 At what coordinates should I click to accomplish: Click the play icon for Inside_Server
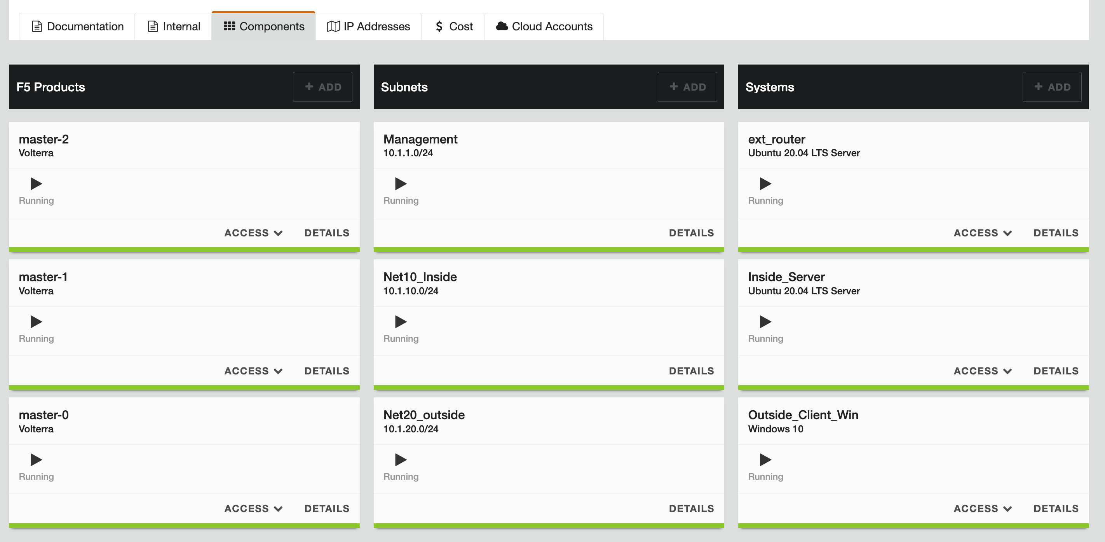[x=765, y=322]
